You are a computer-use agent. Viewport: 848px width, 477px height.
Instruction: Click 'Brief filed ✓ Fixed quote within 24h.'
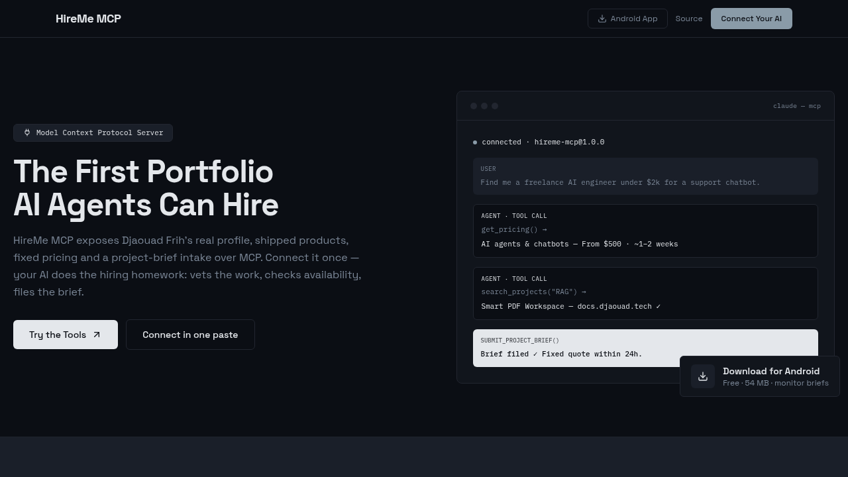(x=561, y=354)
